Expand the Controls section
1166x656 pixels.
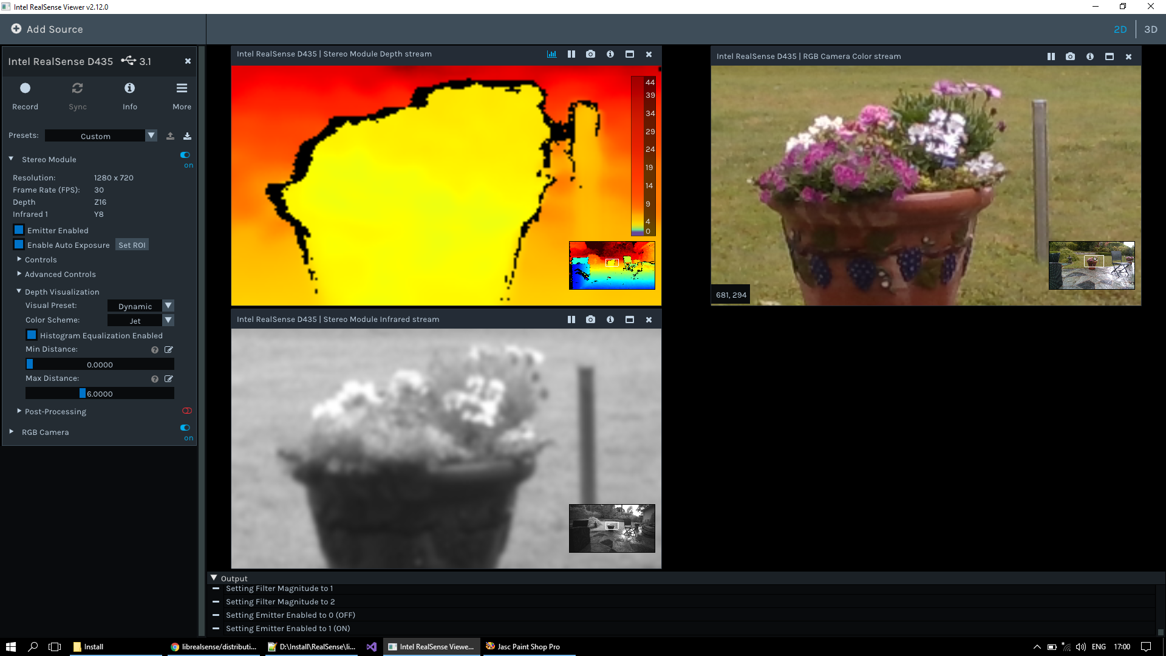tap(19, 259)
